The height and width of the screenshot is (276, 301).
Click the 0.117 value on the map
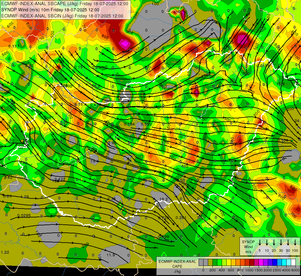[14, 46]
